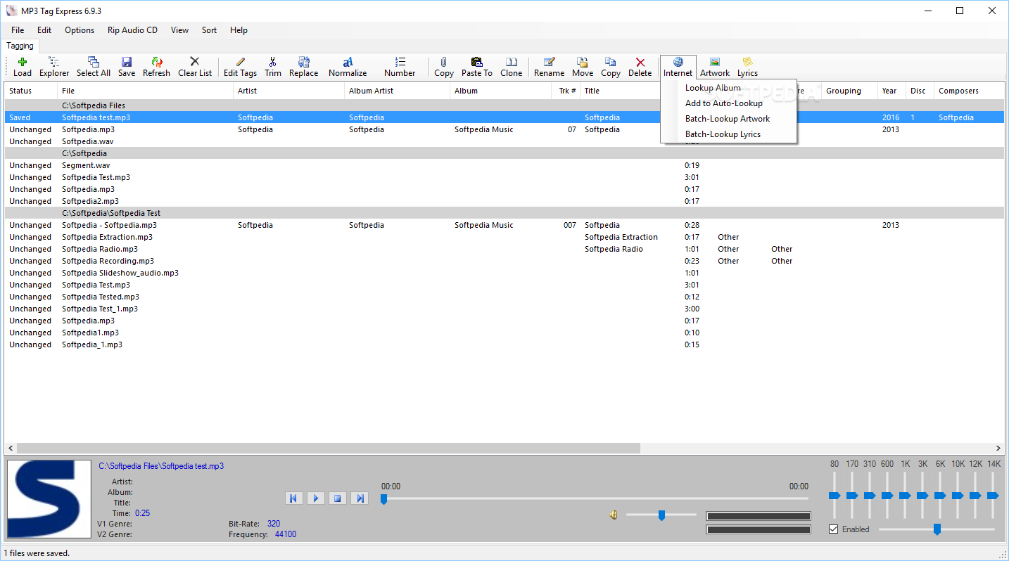Viewport: 1009px width, 561px height.
Task: Select Softpedia Slideshow_audio.mp3 row
Action: coord(504,273)
